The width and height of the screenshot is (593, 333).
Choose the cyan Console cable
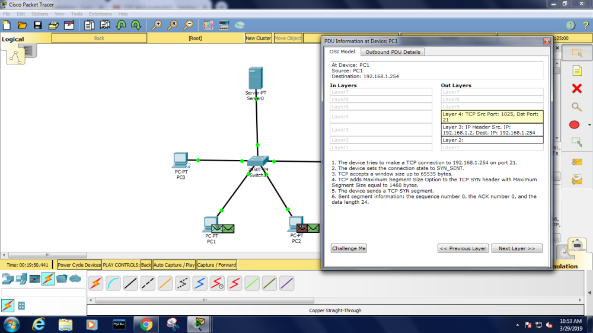[113, 284]
